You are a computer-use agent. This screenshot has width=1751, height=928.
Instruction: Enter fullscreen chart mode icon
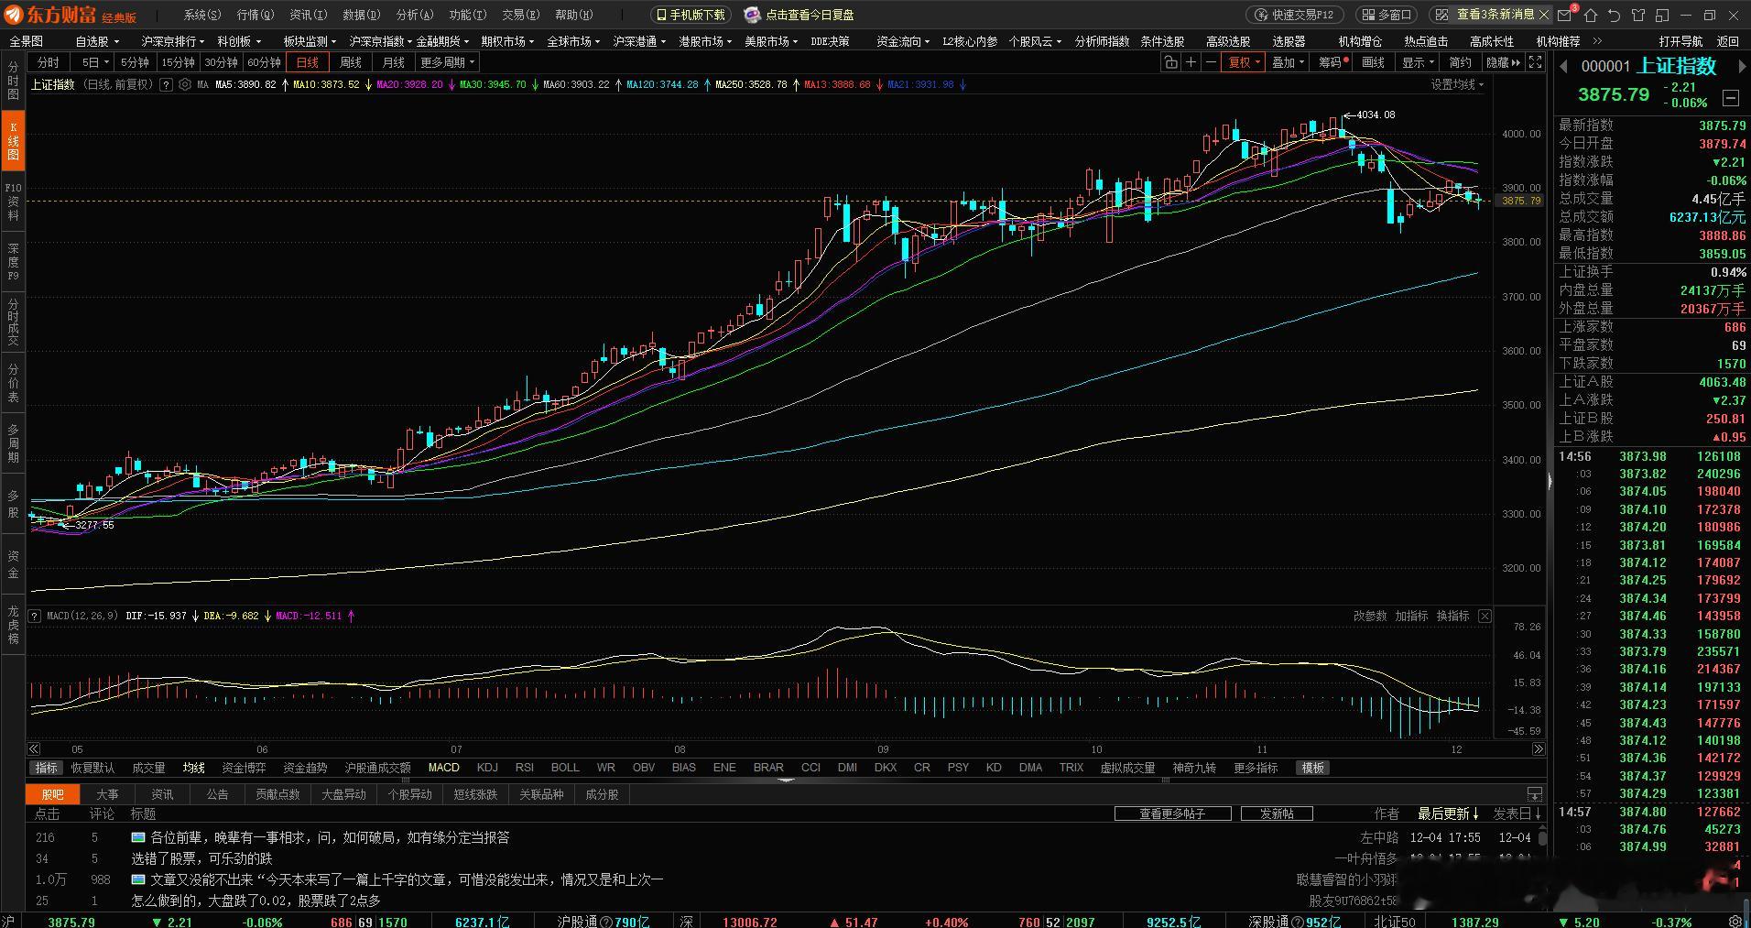pyautogui.click(x=1536, y=62)
